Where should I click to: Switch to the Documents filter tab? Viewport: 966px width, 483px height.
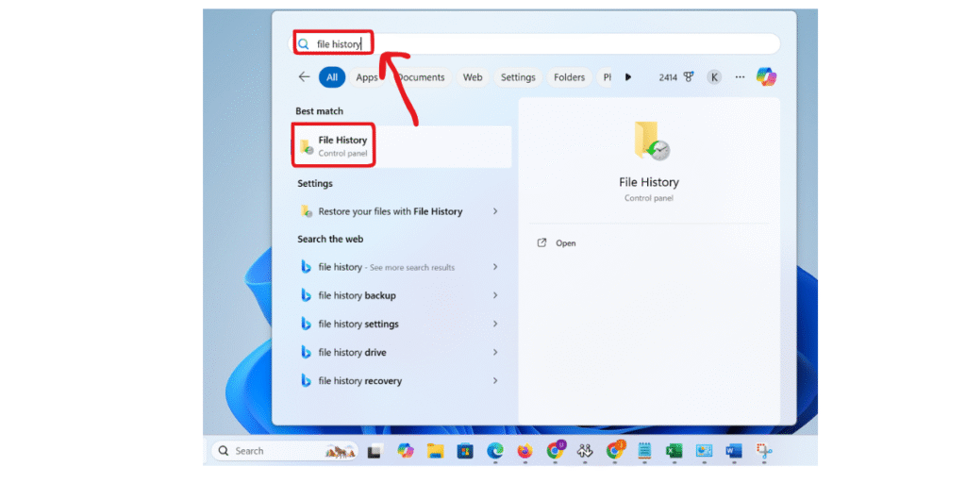(x=421, y=77)
